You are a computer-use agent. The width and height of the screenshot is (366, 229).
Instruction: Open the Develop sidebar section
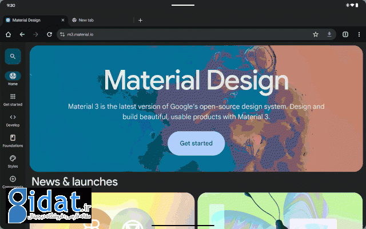coord(13,120)
